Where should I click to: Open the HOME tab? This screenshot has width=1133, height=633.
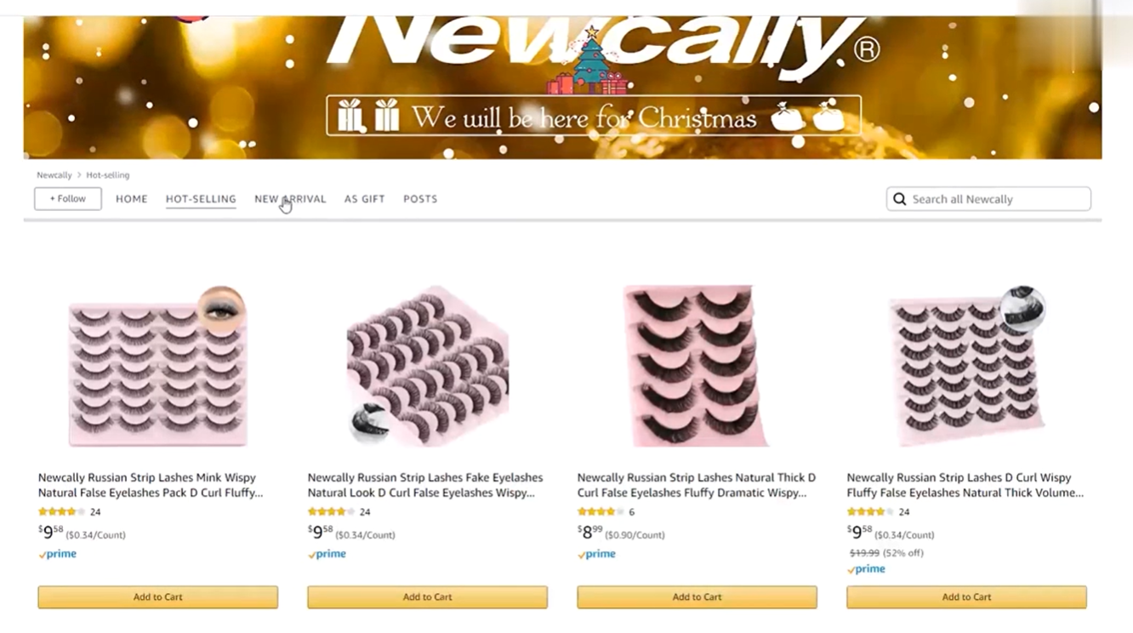point(132,199)
